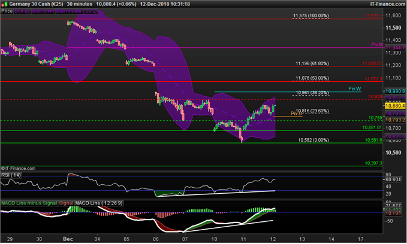This screenshot has width=407, height=244.
Task: Select the 10,582 (0.00%) Fibonacci label
Action: [x=313, y=140]
